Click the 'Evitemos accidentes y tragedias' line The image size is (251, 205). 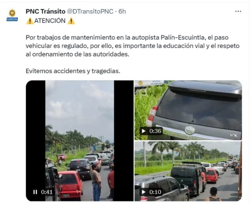73,71
